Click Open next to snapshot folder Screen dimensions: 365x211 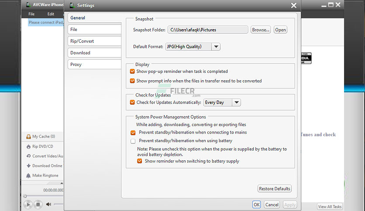[x=280, y=30]
